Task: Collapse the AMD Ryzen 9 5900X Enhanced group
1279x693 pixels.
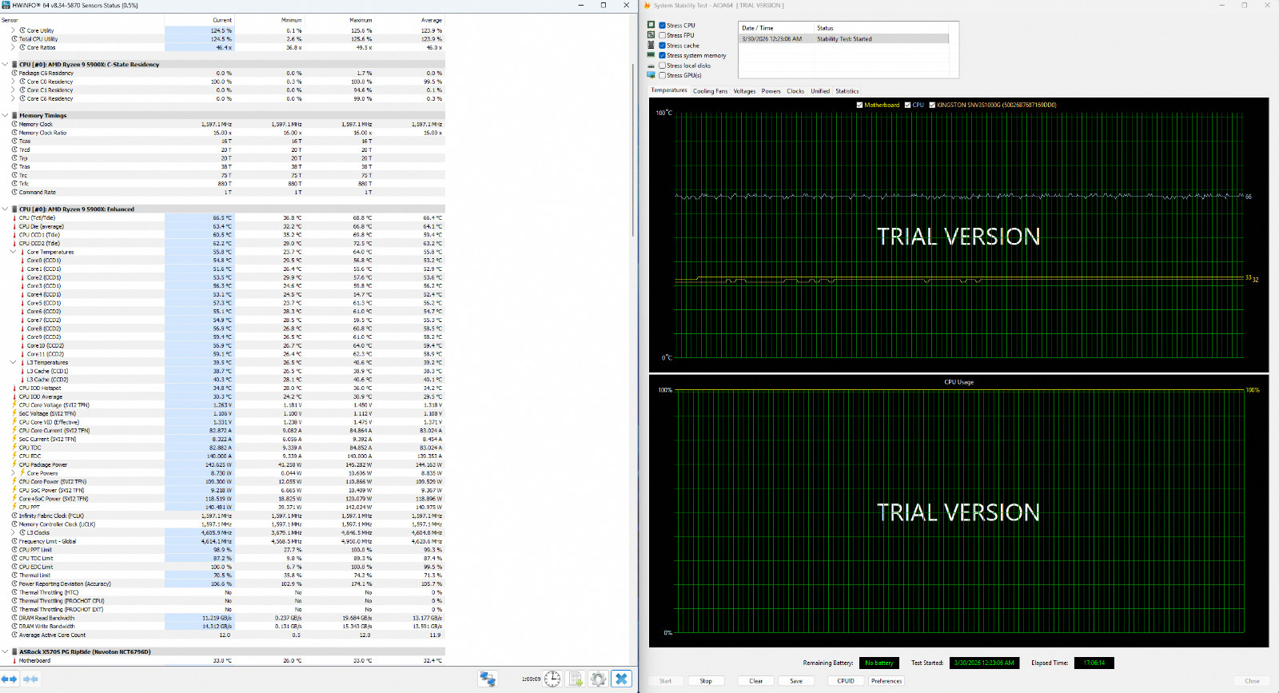Action: (5, 209)
